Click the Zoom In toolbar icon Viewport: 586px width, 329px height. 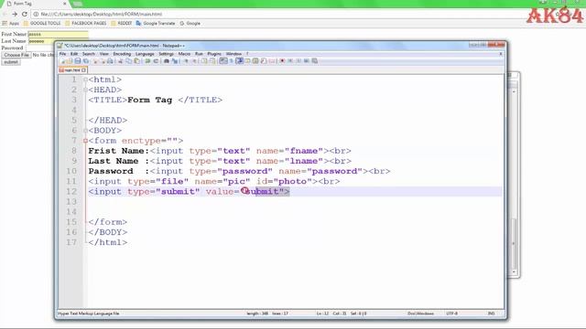pyautogui.click(x=187, y=61)
